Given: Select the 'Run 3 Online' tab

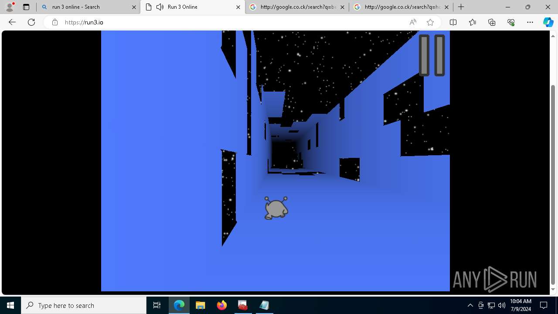Looking at the screenshot, I should click(x=193, y=7).
